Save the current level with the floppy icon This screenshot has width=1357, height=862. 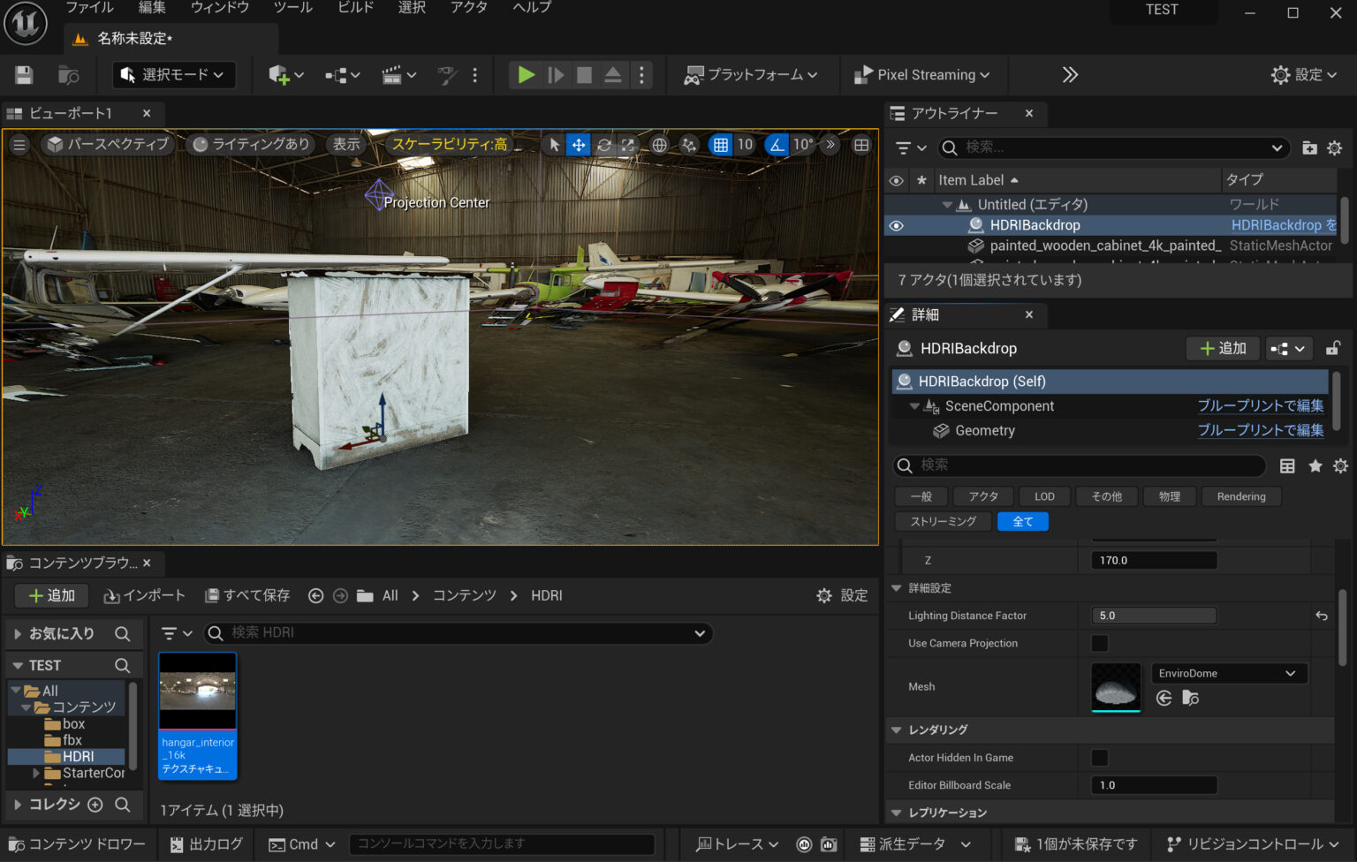tap(24, 75)
